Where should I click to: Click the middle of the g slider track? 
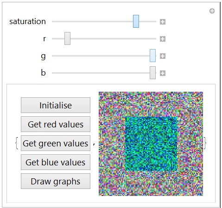point(104,56)
